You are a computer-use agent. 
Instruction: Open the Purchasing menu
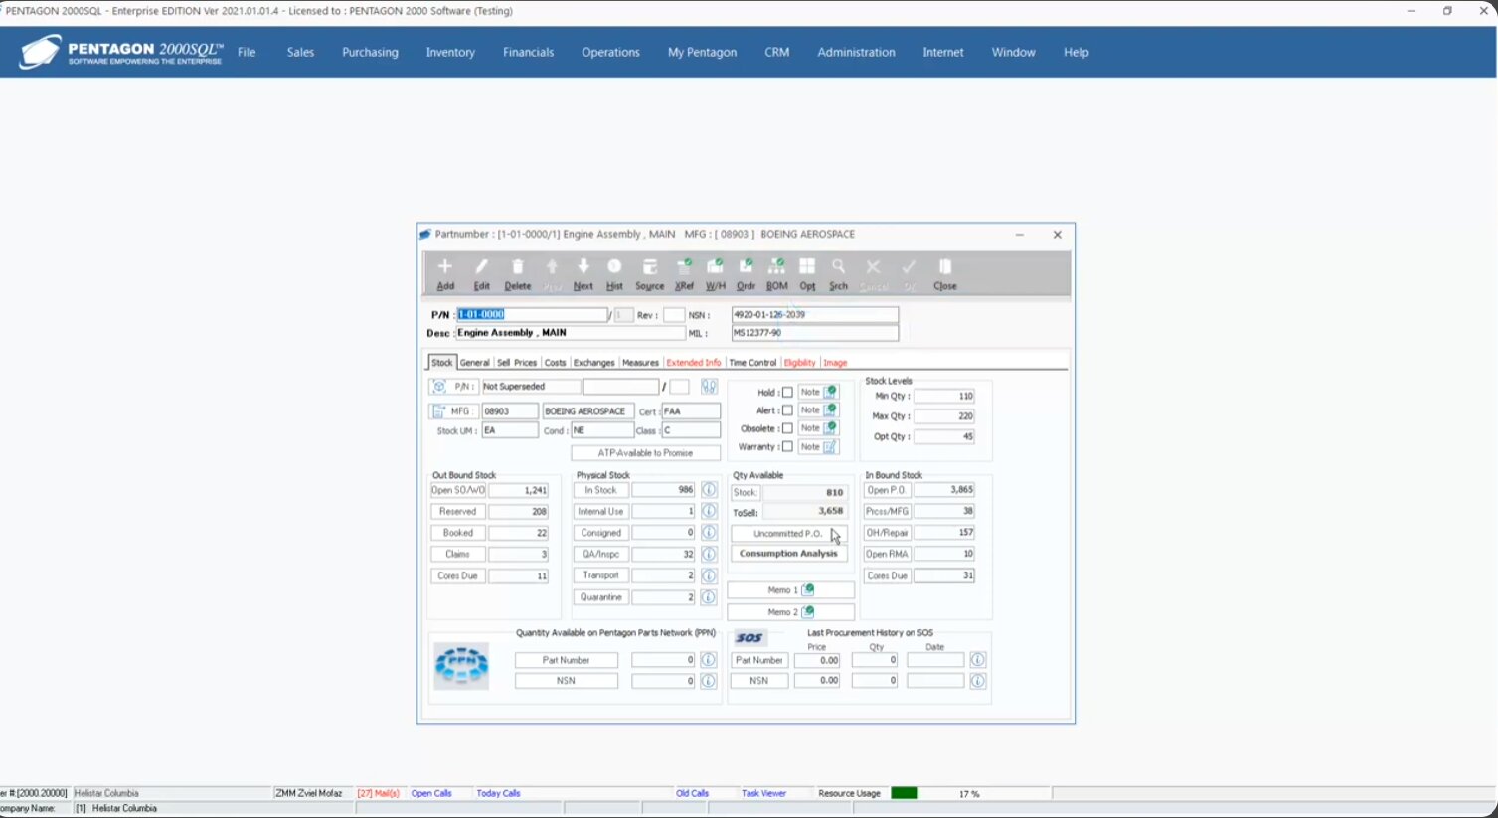point(370,52)
